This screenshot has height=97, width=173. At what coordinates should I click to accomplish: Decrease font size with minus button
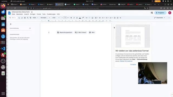tap(62, 18)
